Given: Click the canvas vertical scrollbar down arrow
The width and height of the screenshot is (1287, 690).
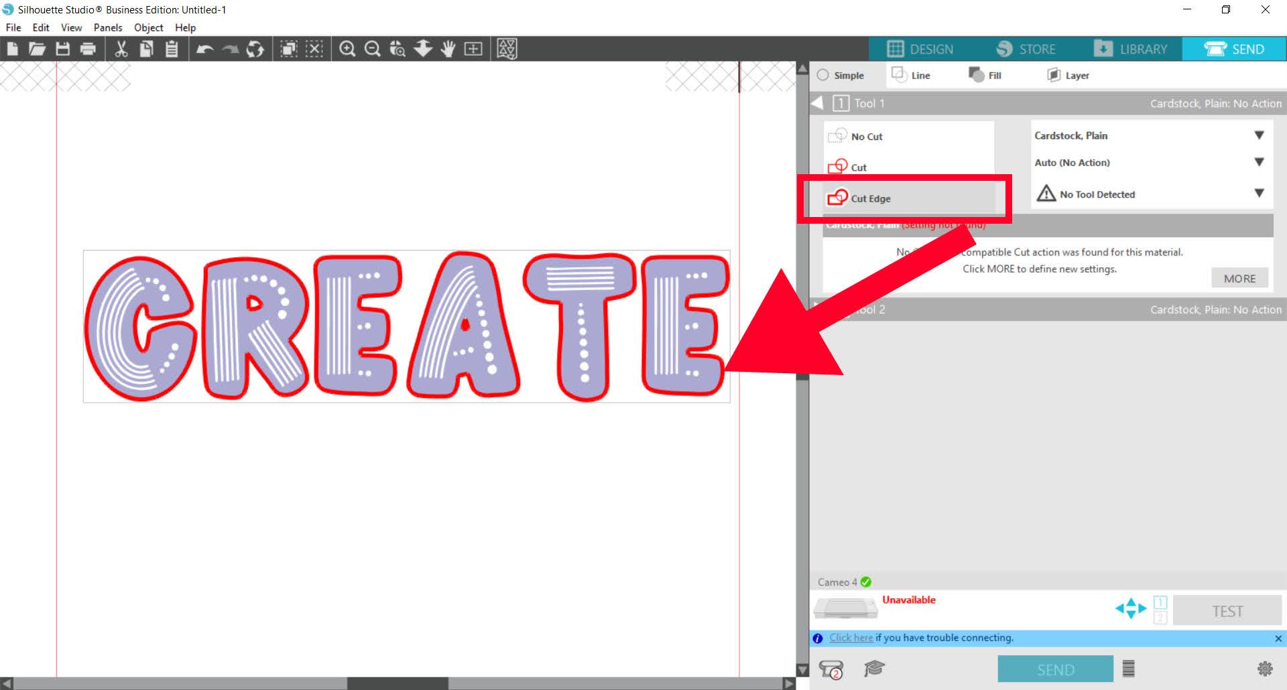Looking at the screenshot, I should pyautogui.click(x=802, y=670).
